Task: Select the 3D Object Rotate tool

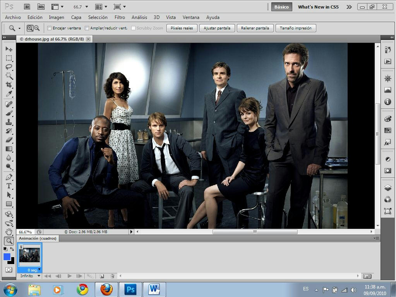Action: (9, 214)
